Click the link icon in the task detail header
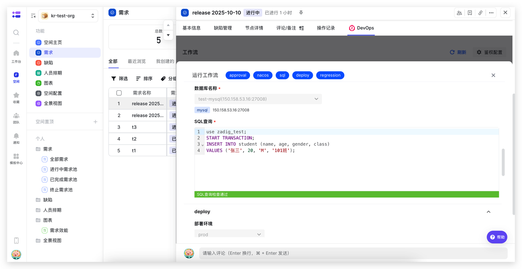This screenshot has width=522, height=269. 480,13
